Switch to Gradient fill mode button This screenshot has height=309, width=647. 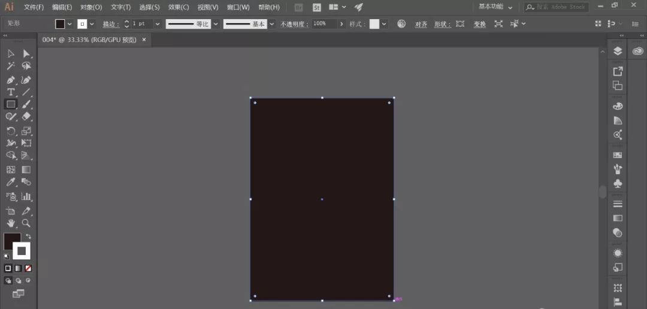pos(18,268)
